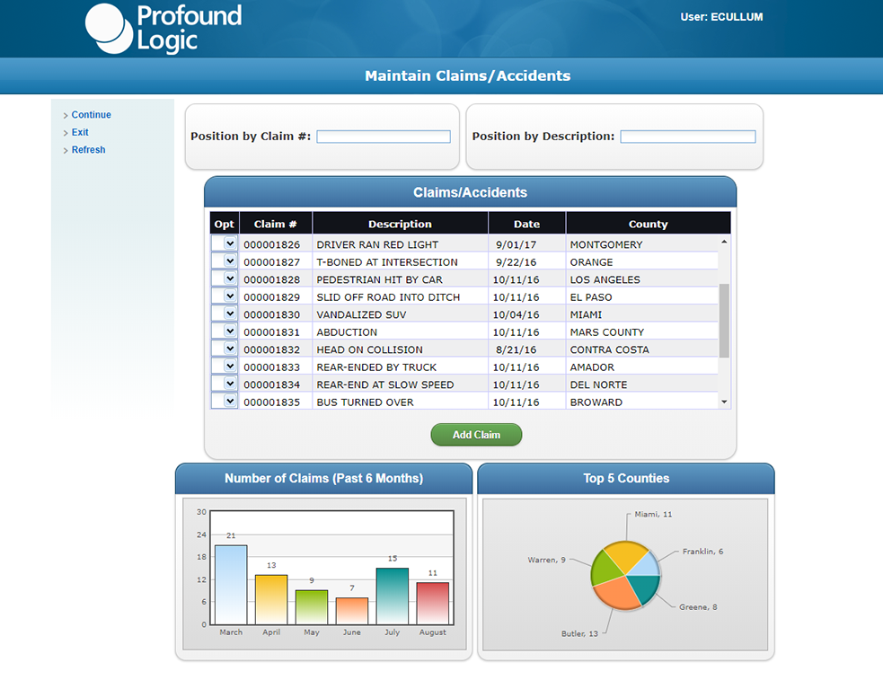The image size is (883, 698).
Task: Click the Date column header
Action: pos(526,224)
